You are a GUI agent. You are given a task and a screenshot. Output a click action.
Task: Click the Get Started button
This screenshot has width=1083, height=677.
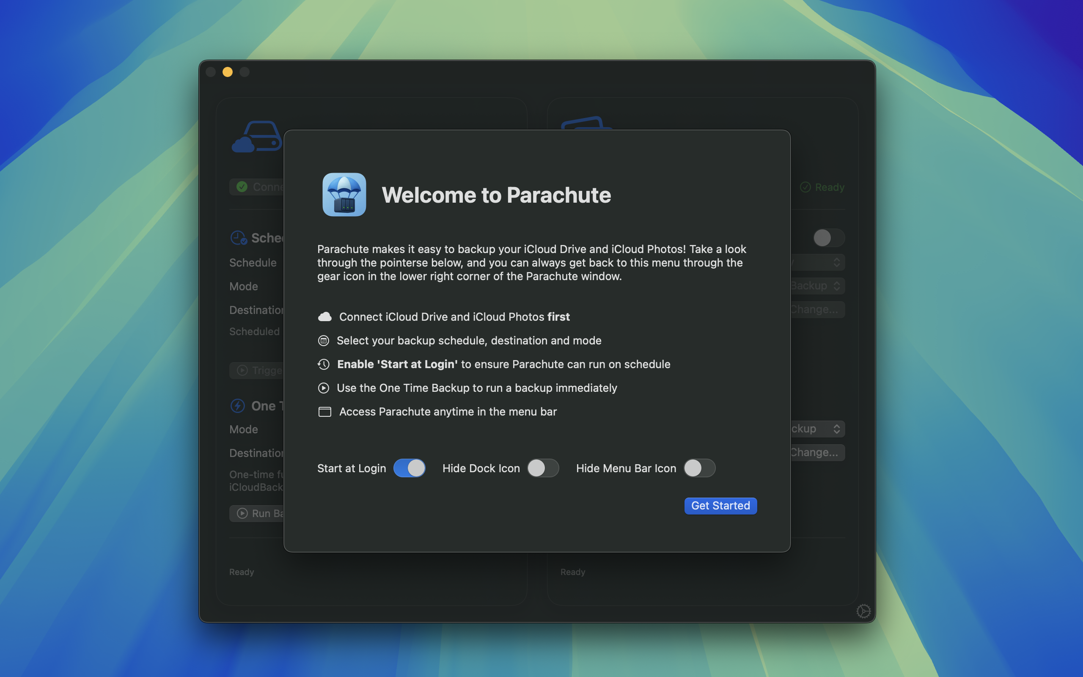(x=720, y=506)
